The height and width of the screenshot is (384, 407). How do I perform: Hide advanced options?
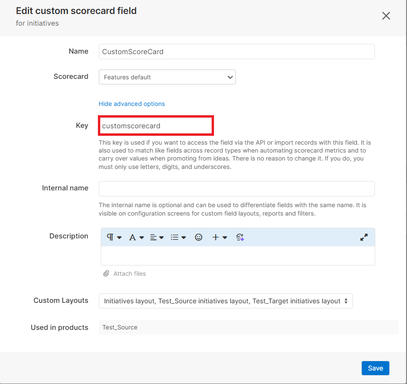131,104
